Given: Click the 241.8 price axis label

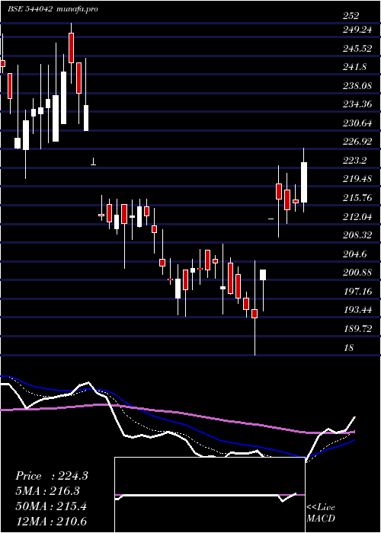Looking at the screenshot, I should point(354,67).
